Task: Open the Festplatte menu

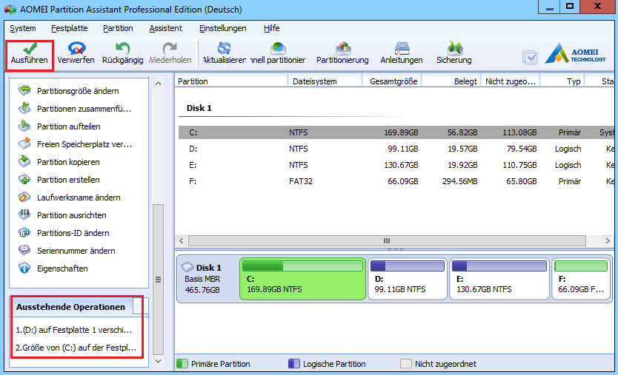Action: click(x=70, y=28)
